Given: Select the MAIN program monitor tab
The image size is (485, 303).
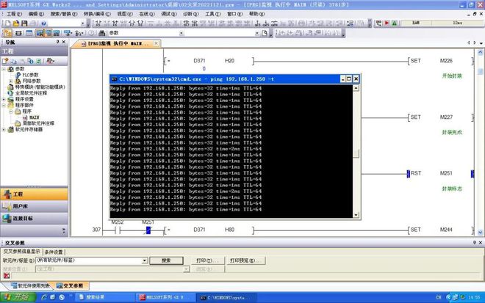Looking at the screenshot, I should click(115, 43).
